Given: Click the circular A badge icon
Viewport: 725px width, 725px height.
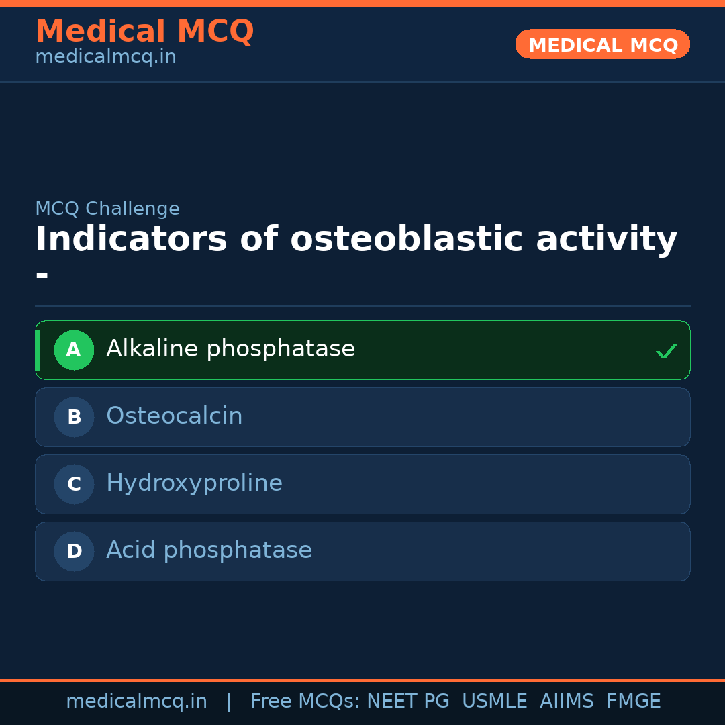Looking at the screenshot, I should (x=74, y=350).
